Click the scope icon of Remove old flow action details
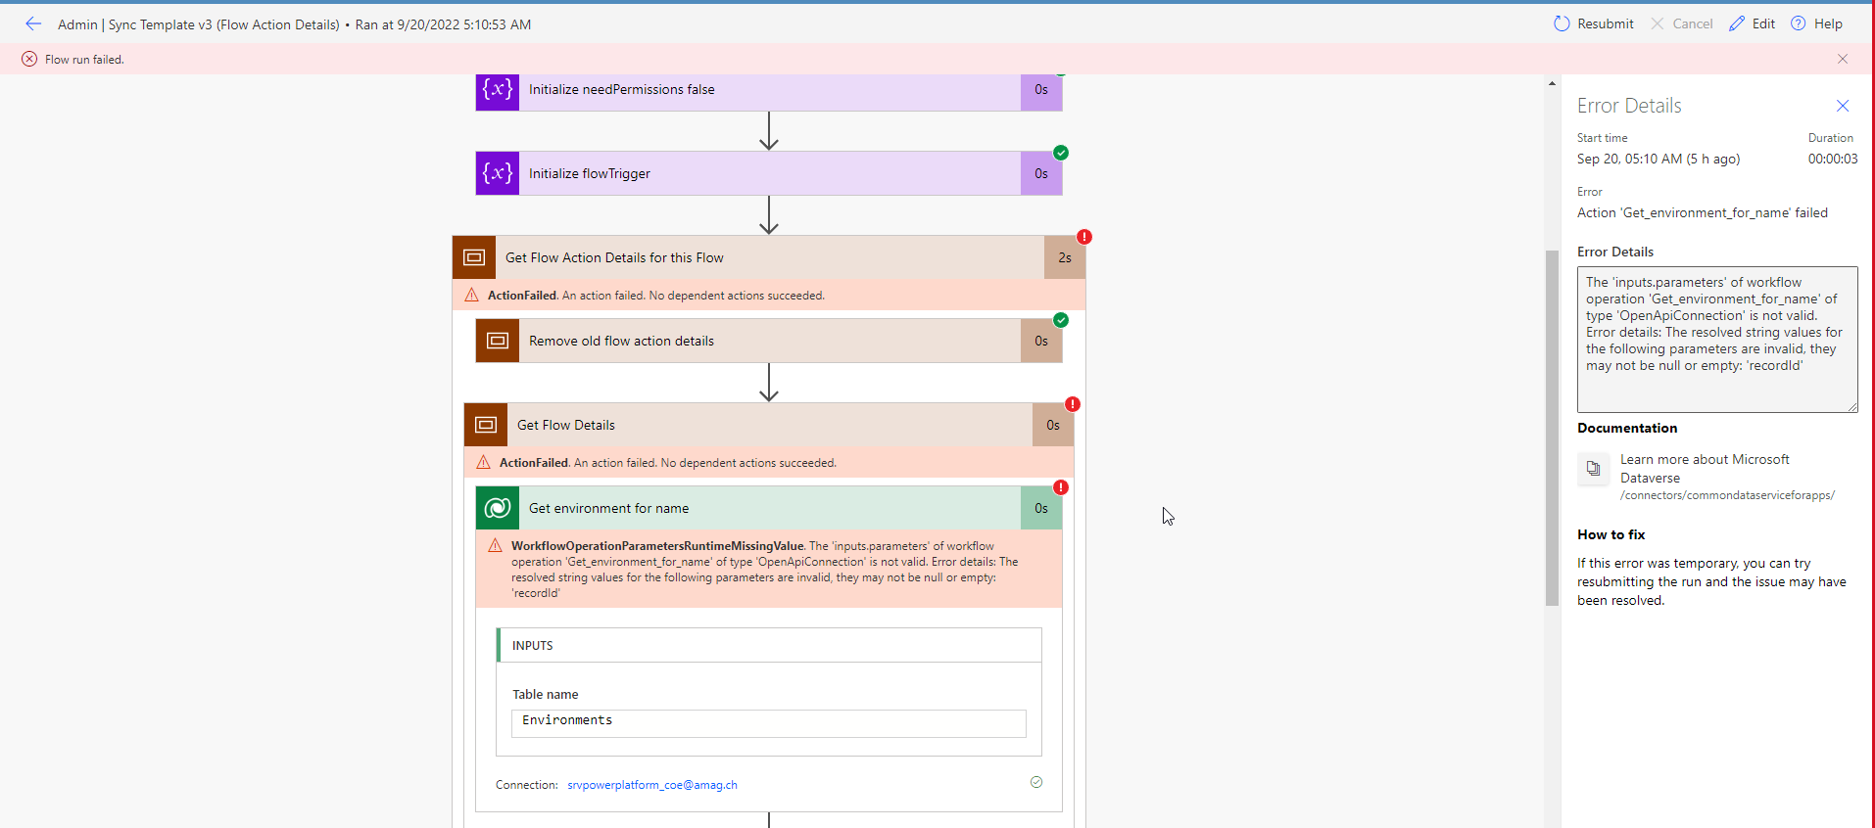1875x828 pixels. [498, 341]
